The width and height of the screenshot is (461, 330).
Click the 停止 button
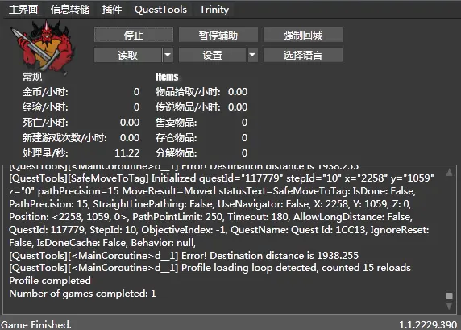pyautogui.click(x=134, y=35)
